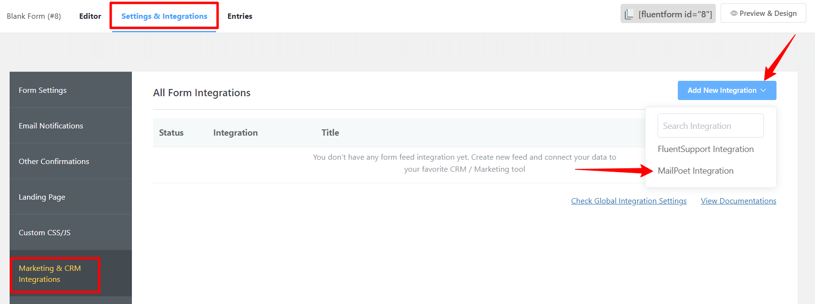This screenshot has width=815, height=304.
Task: Open Email Notifications sidebar item
Action: (x=71, y=126)
